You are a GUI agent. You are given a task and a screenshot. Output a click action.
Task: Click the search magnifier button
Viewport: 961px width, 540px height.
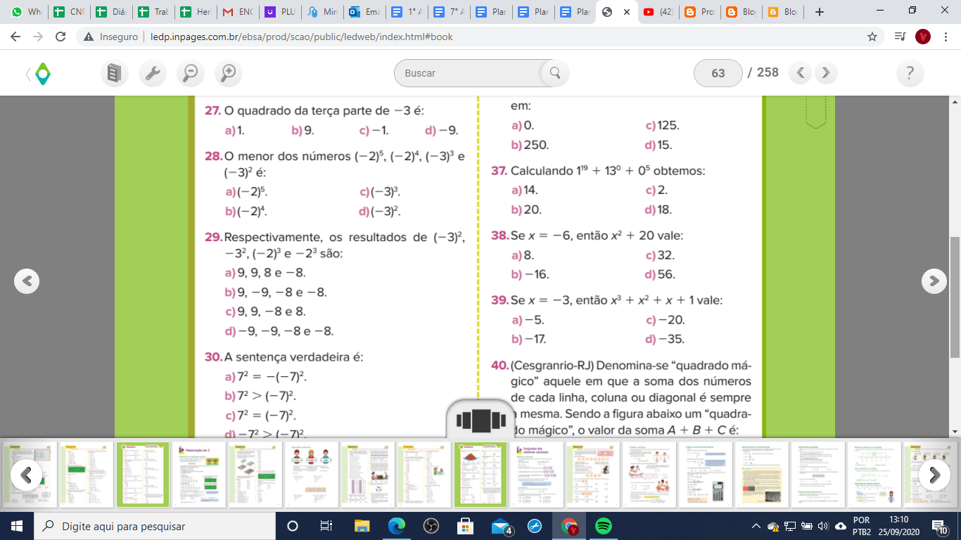pyautogui.click(x=555, y=72)
